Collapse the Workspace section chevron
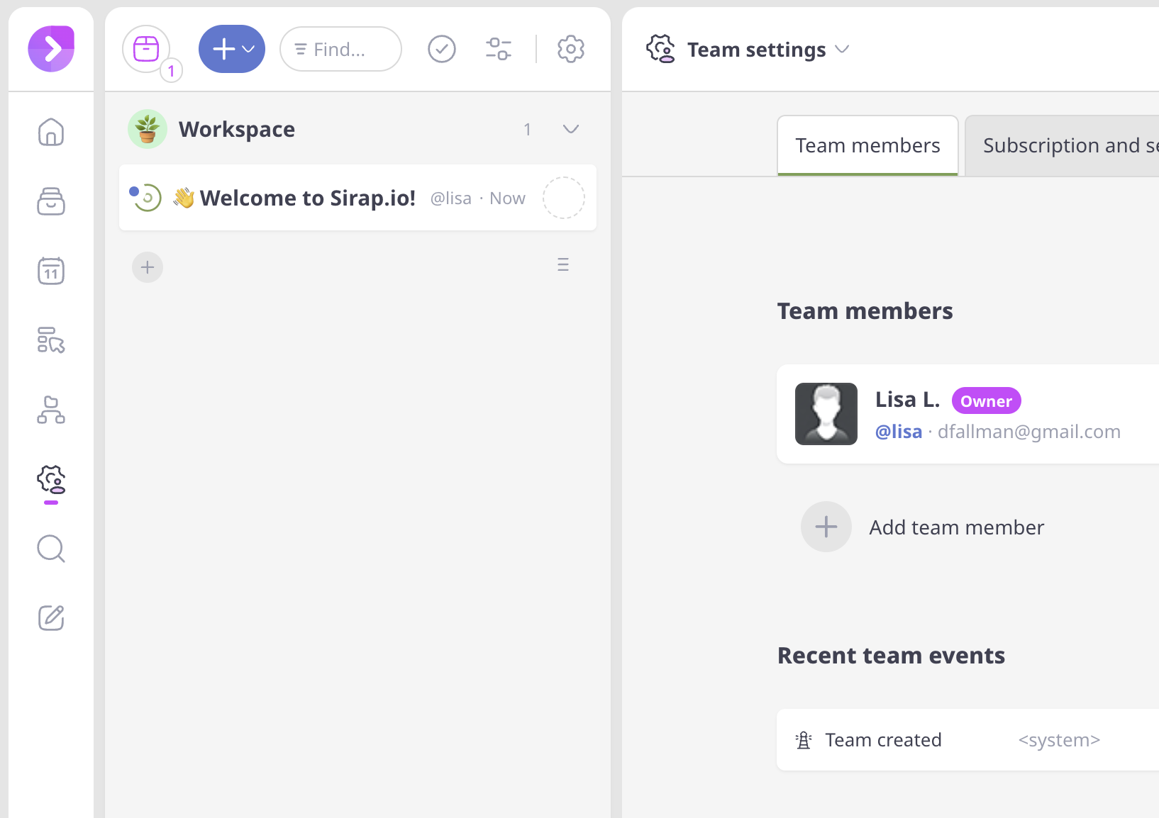1159x818 pixels. tap(571, 129)
